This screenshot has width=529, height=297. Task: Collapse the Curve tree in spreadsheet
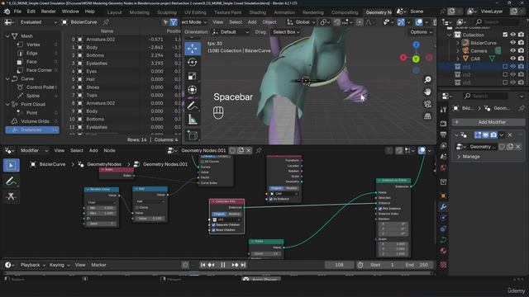[7, 79]
